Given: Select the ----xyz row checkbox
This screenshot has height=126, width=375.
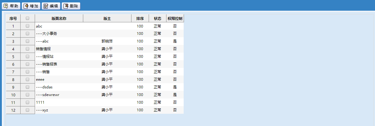Looking at the screenshot, I should (x=28, y=110).
